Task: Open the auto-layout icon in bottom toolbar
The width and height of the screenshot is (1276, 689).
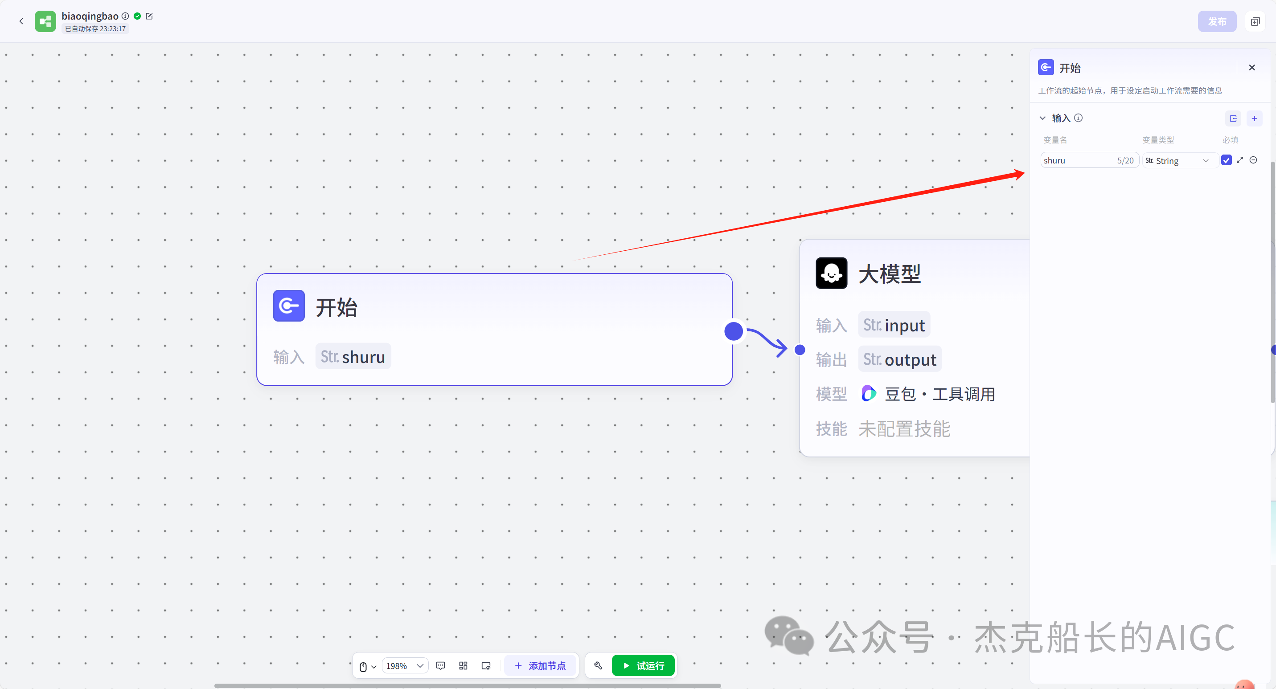Action: coord(464,666)
